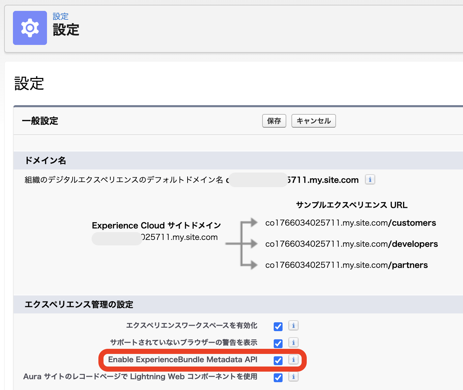Click info icon next to browser warning setting

pyautogui.click(x=293, y=343)
